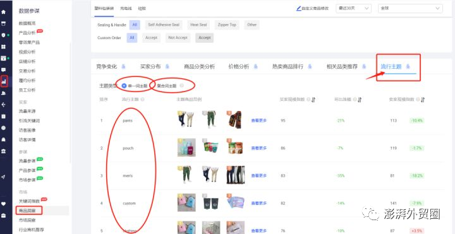
Task: Open the 热卖商品排行 tab
Action: (x=288, y=67)
